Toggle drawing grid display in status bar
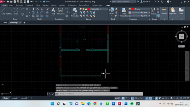This screenshot has height=107, width=190. pos(123,98)
